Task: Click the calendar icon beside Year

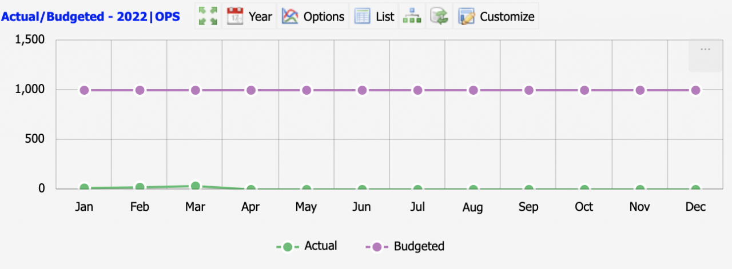Action: tap(235, 16)
